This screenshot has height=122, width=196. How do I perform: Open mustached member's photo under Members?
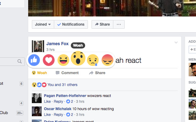pos(192,70)
